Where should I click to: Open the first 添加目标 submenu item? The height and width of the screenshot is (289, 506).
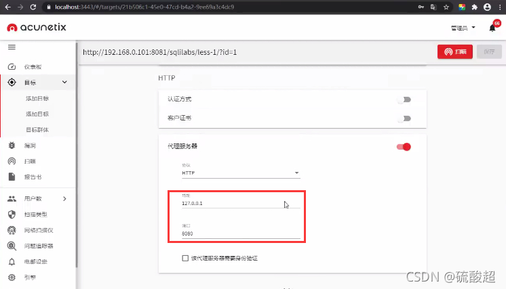37,98
